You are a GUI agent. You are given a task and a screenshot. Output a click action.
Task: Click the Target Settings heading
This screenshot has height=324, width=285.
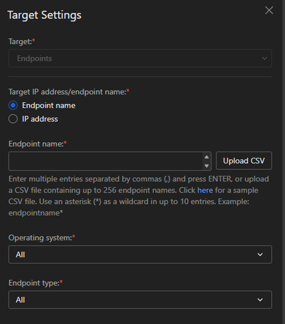point(44,15)
